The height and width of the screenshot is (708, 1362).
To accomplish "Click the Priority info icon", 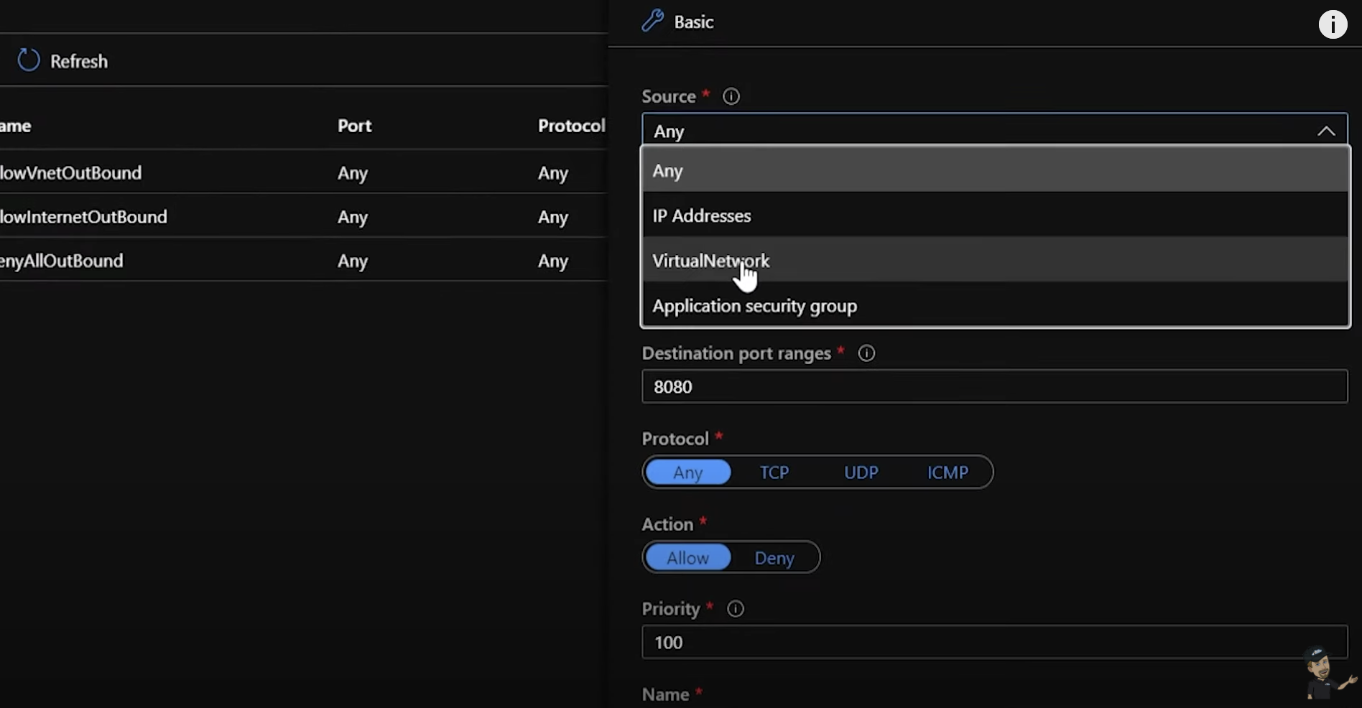I will [735, 609].
